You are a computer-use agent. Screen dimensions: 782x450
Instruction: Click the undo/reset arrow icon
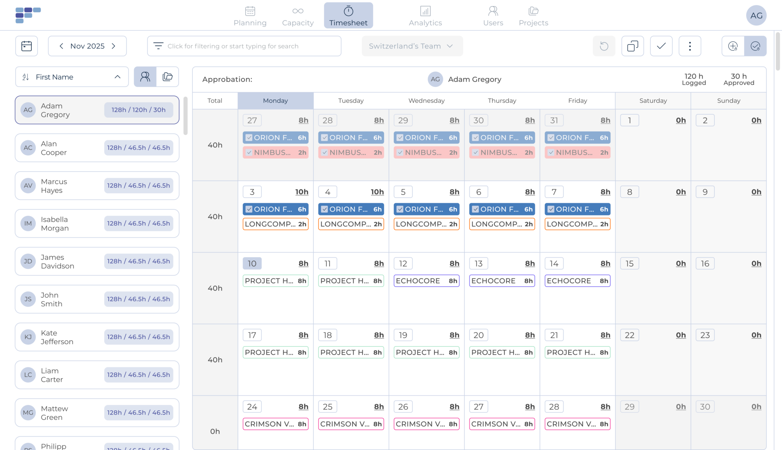(604, 46)
